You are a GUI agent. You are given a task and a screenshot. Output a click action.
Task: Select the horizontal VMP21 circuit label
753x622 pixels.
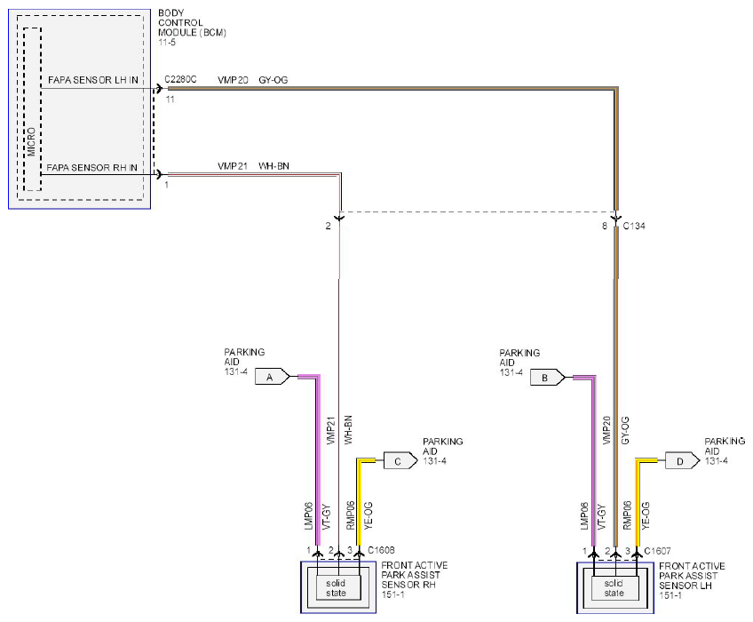click(233, 166)
